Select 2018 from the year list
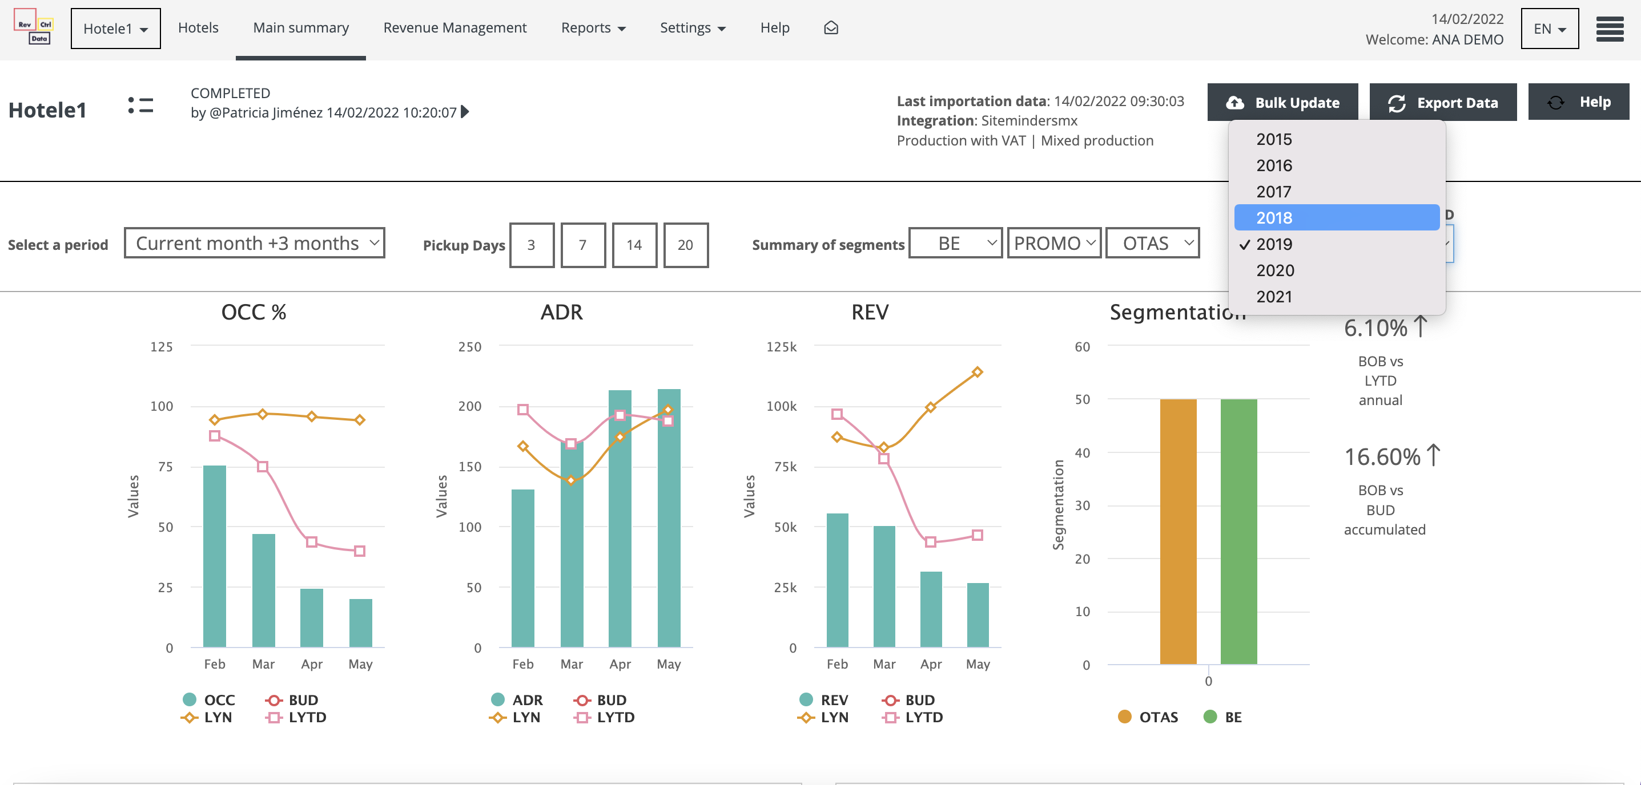This screenshot has width=1641, height=785. pyautogui.click(x=1274, y=218)
